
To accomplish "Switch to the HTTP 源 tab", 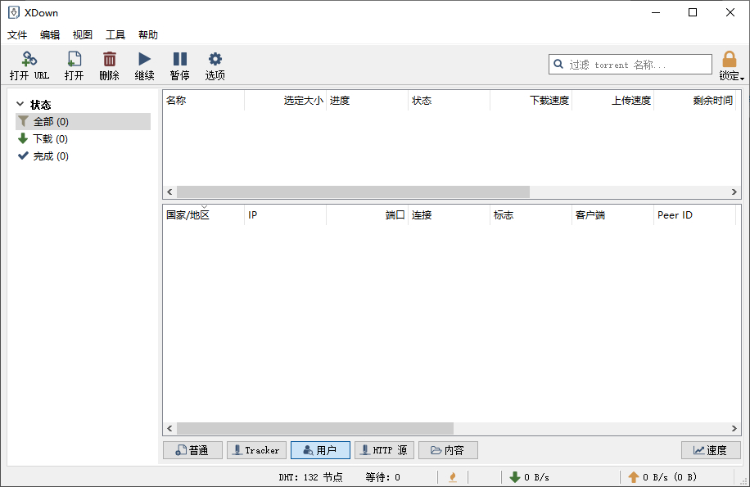I will pyautogui.click(x=384, y=450).
